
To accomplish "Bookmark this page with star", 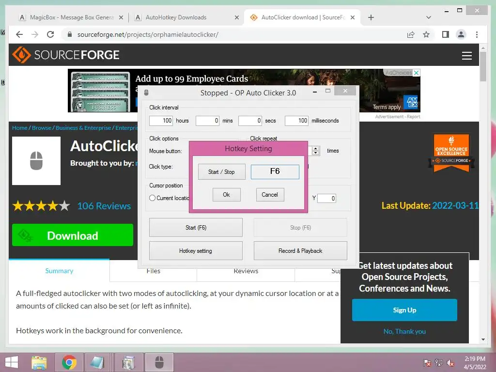I will tap(426, 34).
